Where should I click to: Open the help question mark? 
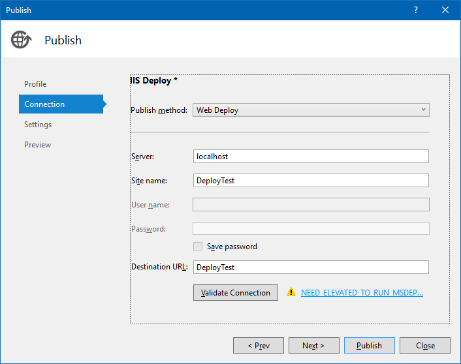point(416,10)
